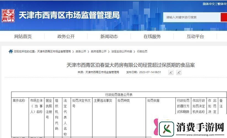The height and width of the screenshot is (138, 227).
Task: Click column header 市场主体（当事人）名称
Action: 36,106
